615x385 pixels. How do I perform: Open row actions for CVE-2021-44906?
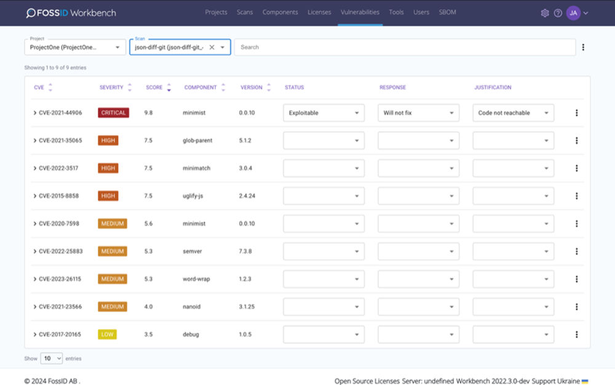pos(577,113)
